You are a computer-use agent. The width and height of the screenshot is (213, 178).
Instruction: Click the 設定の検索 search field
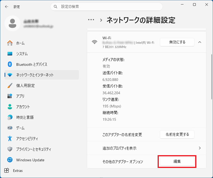106,7
